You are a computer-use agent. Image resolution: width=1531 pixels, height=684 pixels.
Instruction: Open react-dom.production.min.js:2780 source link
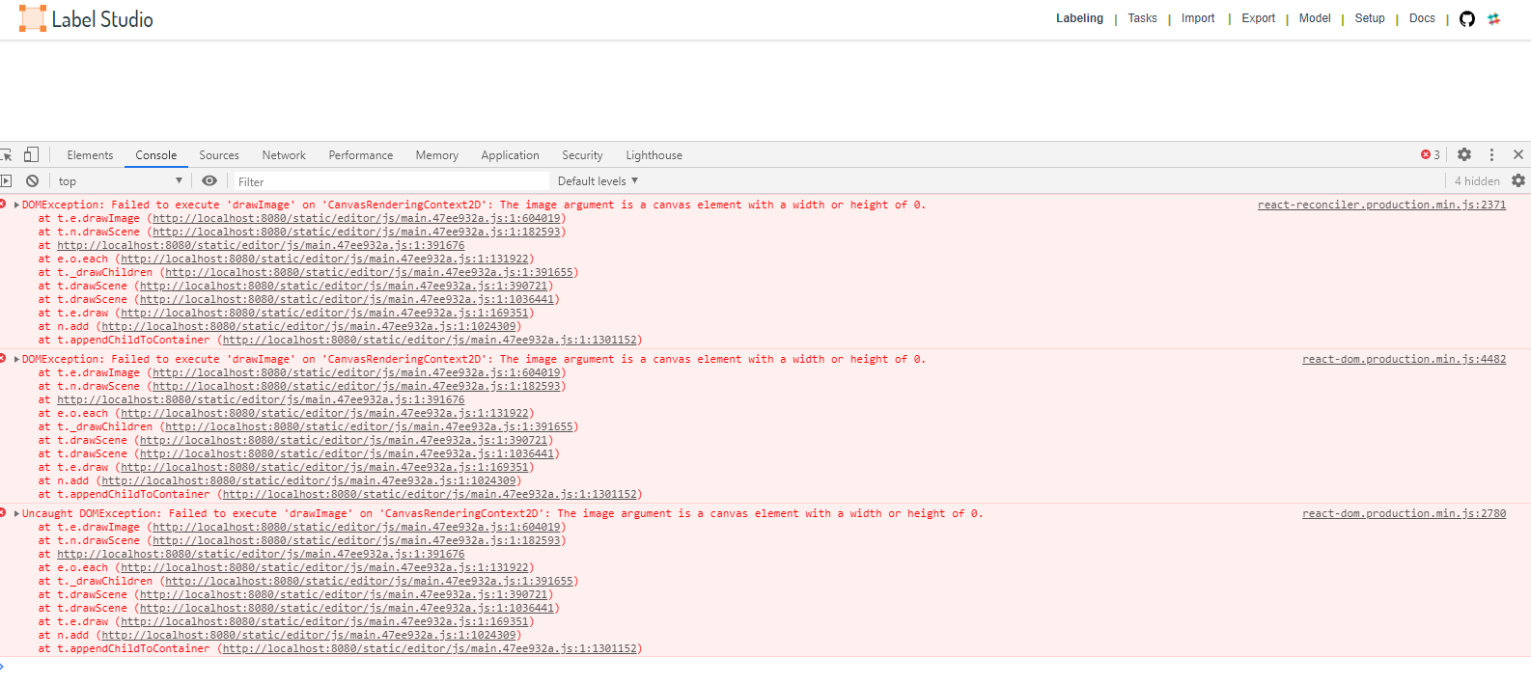click(1404, 513)
